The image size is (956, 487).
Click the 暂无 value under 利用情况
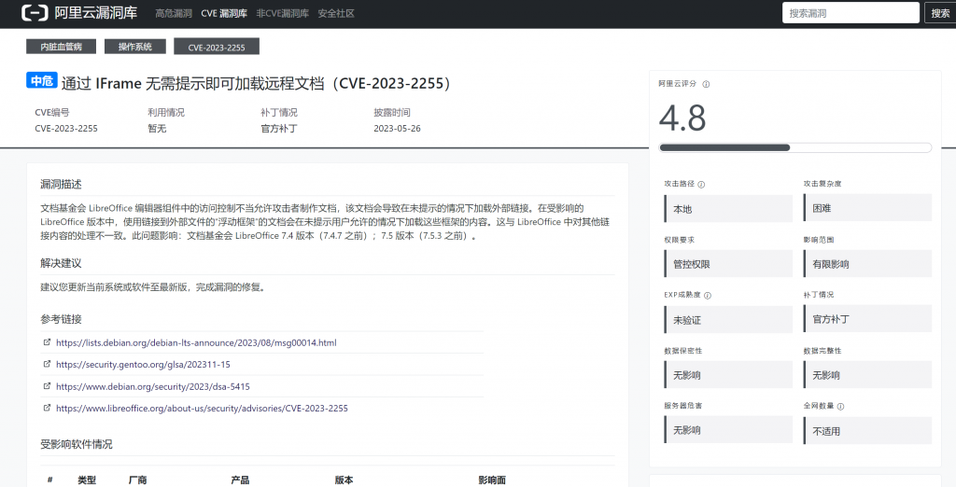(157, 129)
